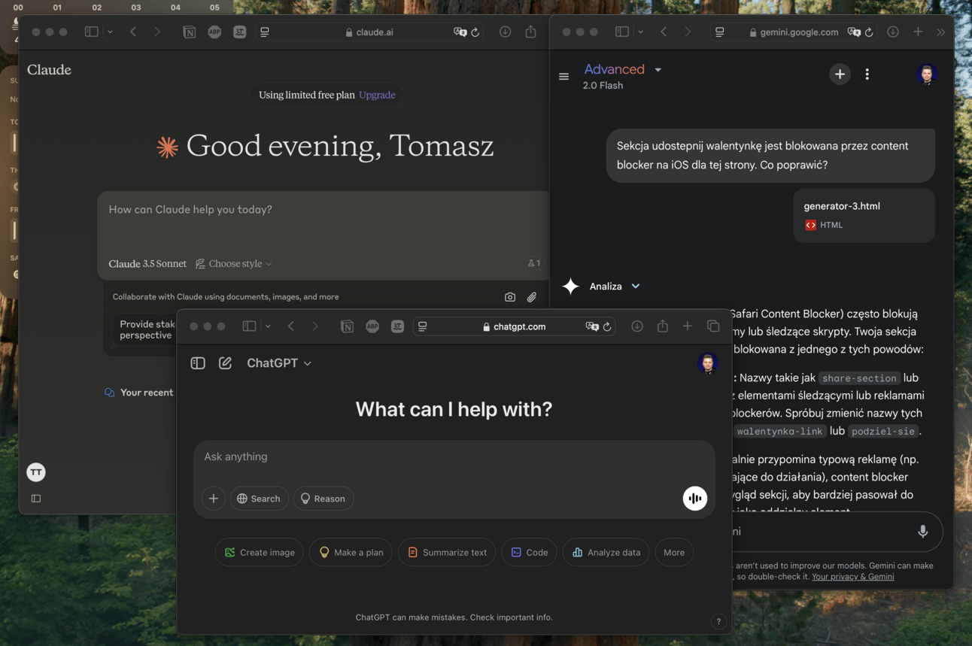The height and width of the screenshot is (646, 972).
Task: Click Your recent chats heading in Claude
Action: click(x=147, y=393)
